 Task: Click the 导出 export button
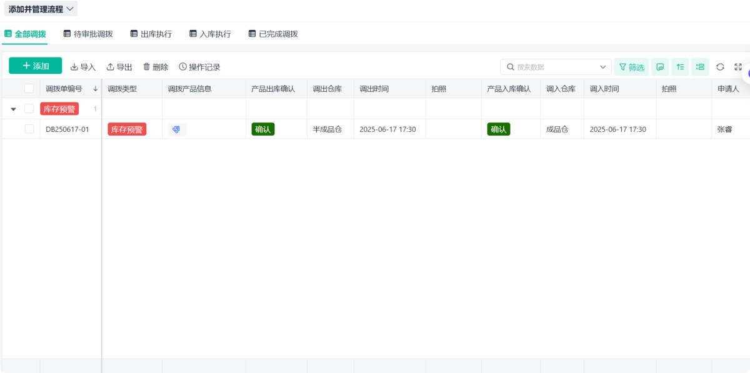tap(119, 67)
